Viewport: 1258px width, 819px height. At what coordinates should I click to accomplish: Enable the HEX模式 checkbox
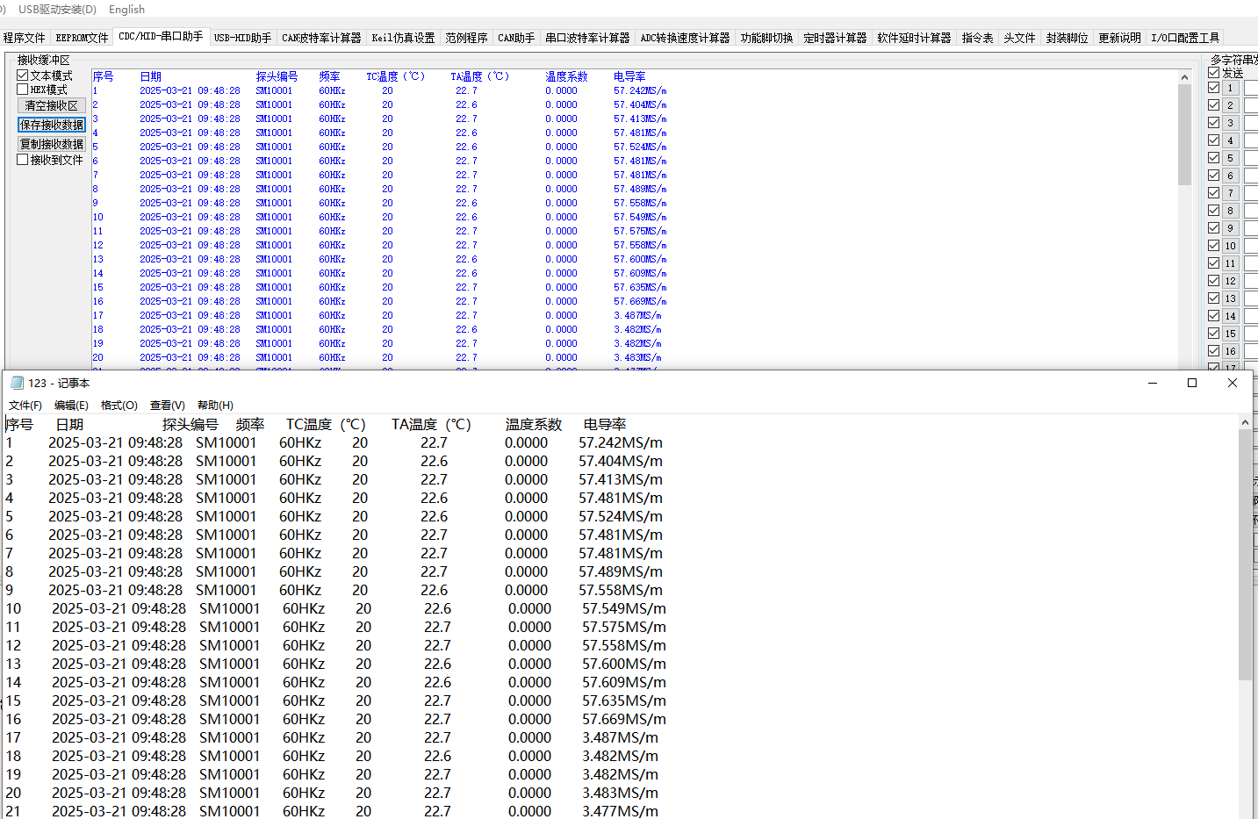pos(23,90)
